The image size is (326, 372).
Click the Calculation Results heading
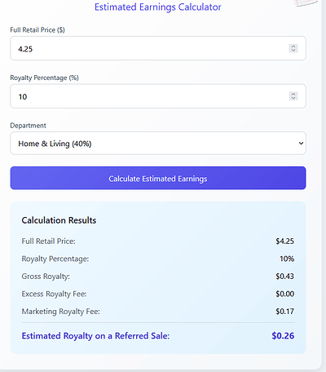pyautogui.click(x=59, y=220)
